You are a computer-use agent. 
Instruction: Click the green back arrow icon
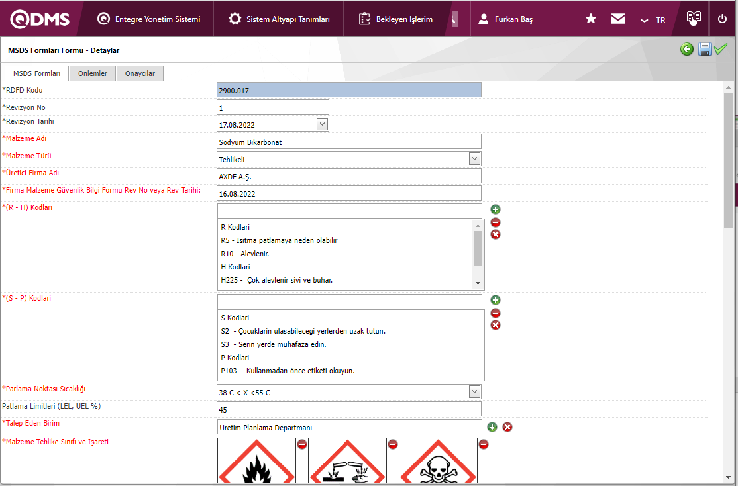point(687,49)
